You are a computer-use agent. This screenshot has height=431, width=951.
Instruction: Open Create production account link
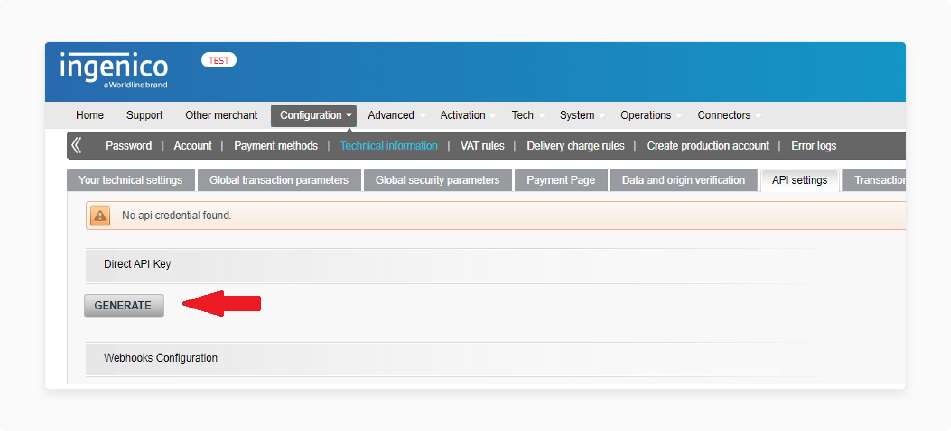708,146
